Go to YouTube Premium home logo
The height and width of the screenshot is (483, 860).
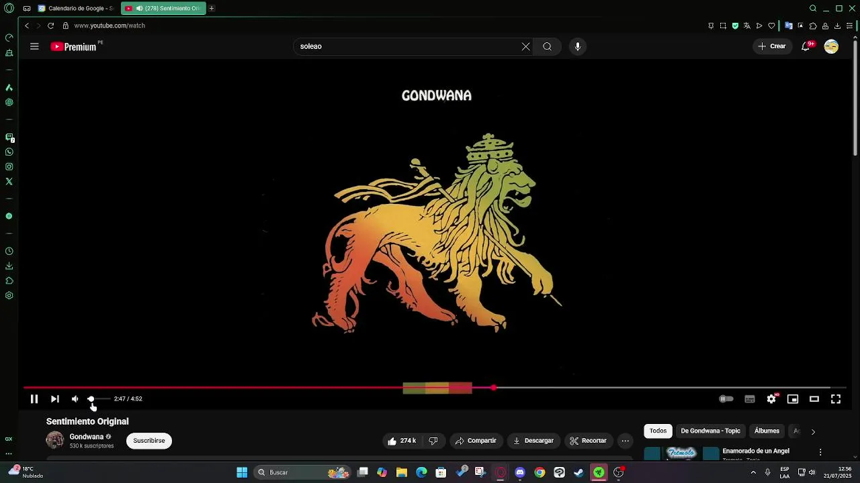[74, 46]
